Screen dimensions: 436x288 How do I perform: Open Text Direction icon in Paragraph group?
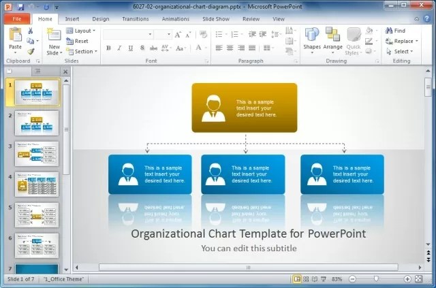290,31
